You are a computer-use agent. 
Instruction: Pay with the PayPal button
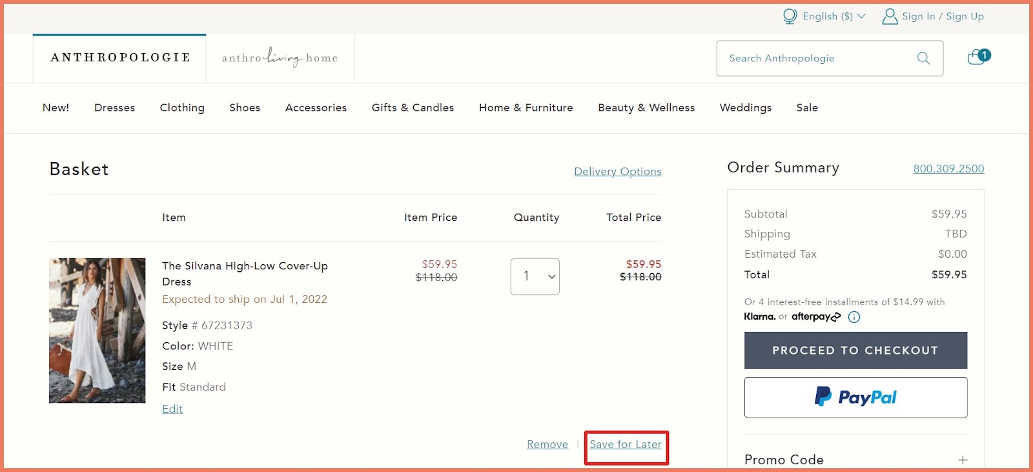855,397
